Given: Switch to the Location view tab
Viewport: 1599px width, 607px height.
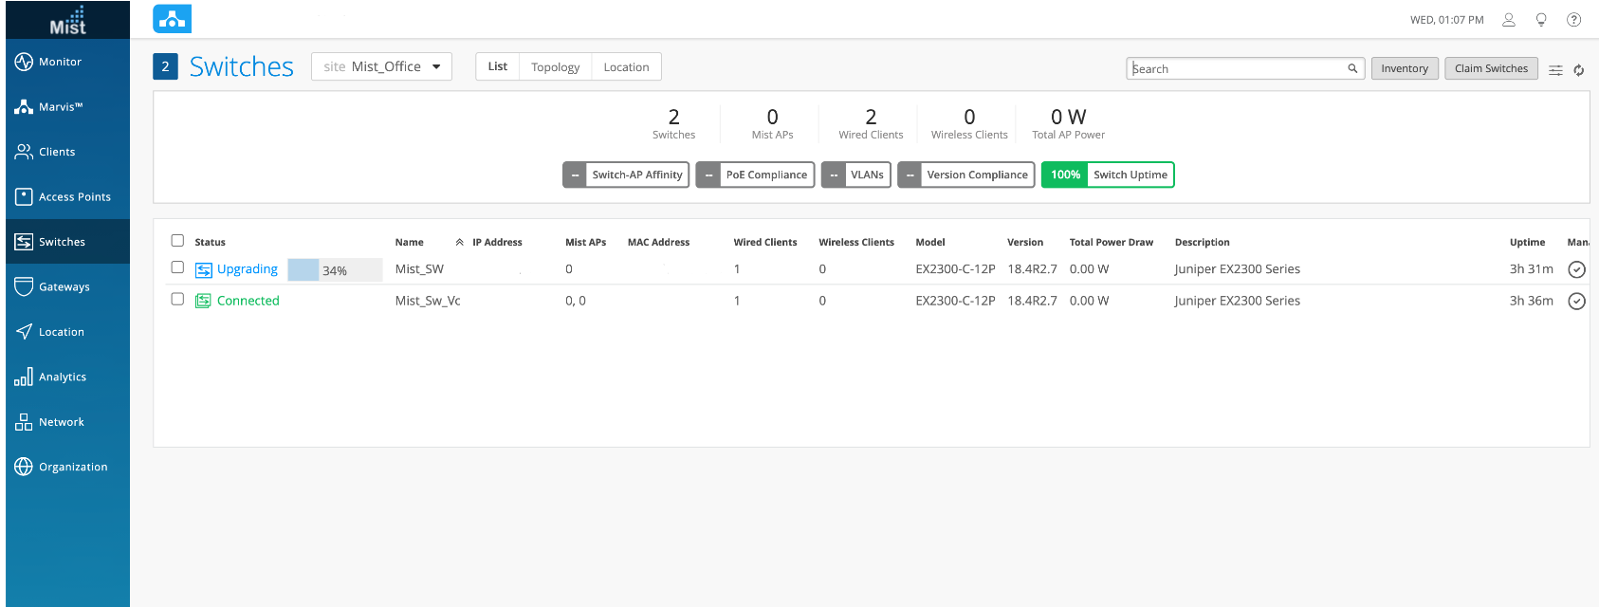Looking at the screenshot, I should coord(626,66).
